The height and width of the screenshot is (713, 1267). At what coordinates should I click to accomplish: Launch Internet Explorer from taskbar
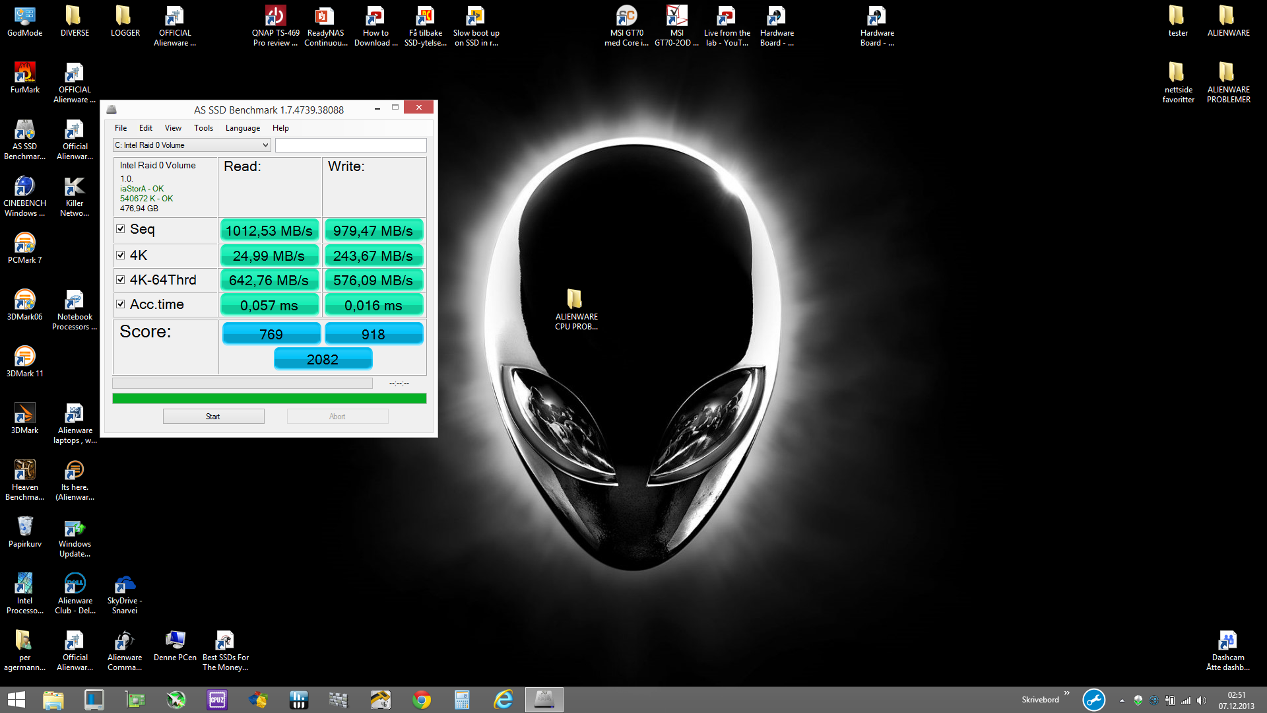(504, 700)
